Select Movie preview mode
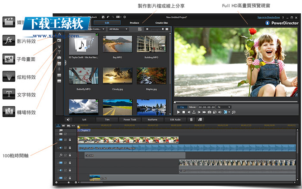The height and width of the screenshot is (189, 302). [x=192, y=107]
